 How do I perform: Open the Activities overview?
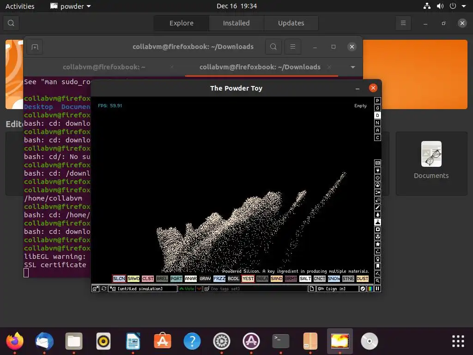tap(20, 6)
